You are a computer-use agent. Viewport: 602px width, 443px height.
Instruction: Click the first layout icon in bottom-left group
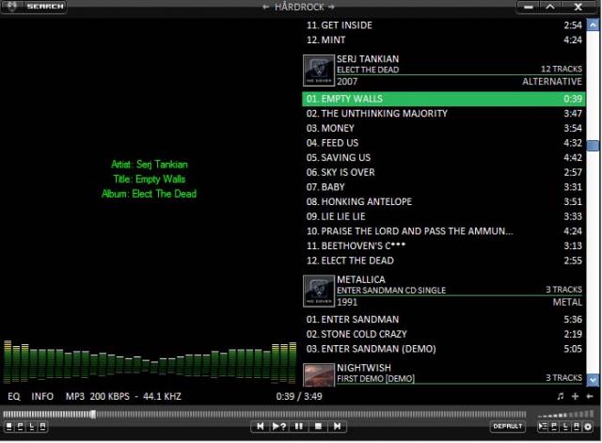tap(9, 426)
